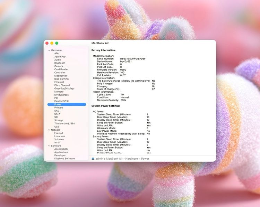Click Cycle Count value 49

122,95
